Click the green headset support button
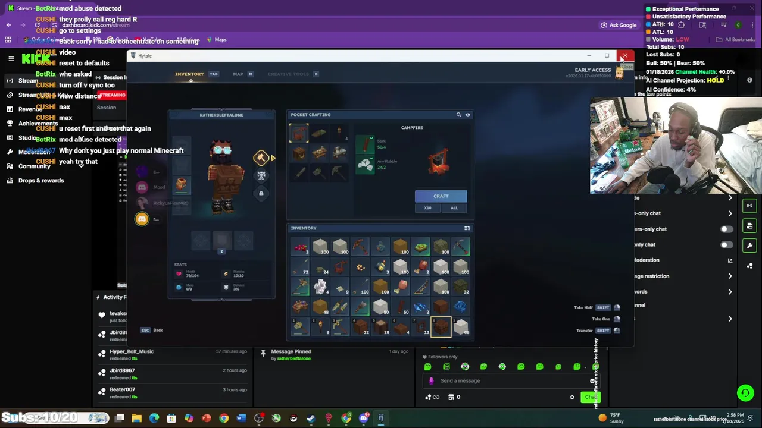762x428 pixels. pos(745,392)
